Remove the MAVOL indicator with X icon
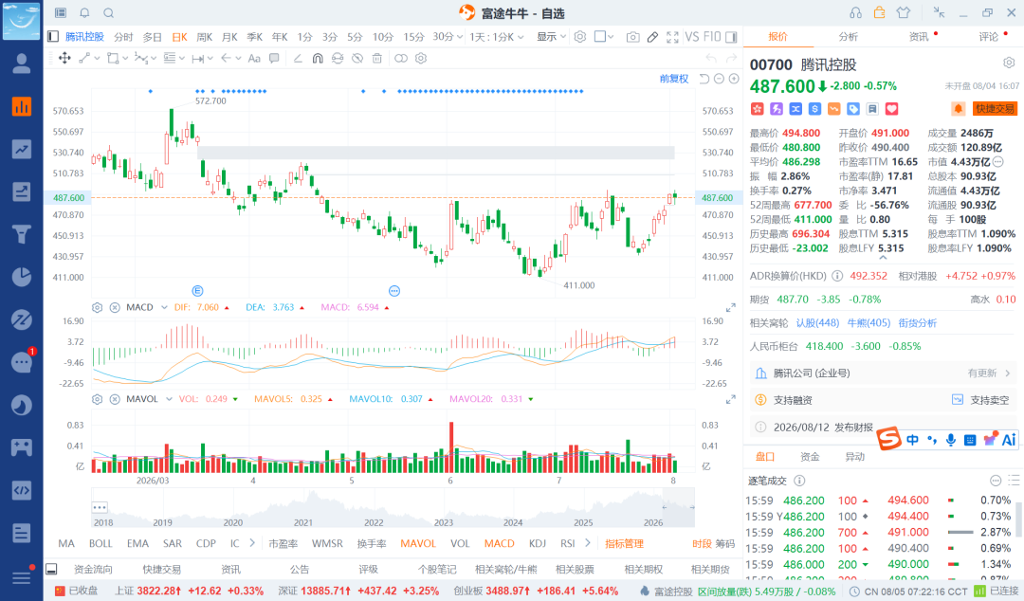 (115, 398)
